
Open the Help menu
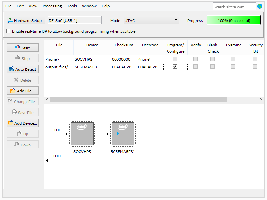(x=106, y=6)
